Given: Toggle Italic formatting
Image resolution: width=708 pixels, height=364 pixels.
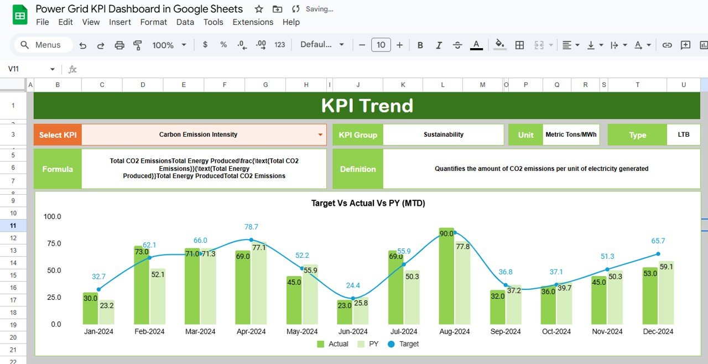Looking at the screenshot, I should [439, 45].
